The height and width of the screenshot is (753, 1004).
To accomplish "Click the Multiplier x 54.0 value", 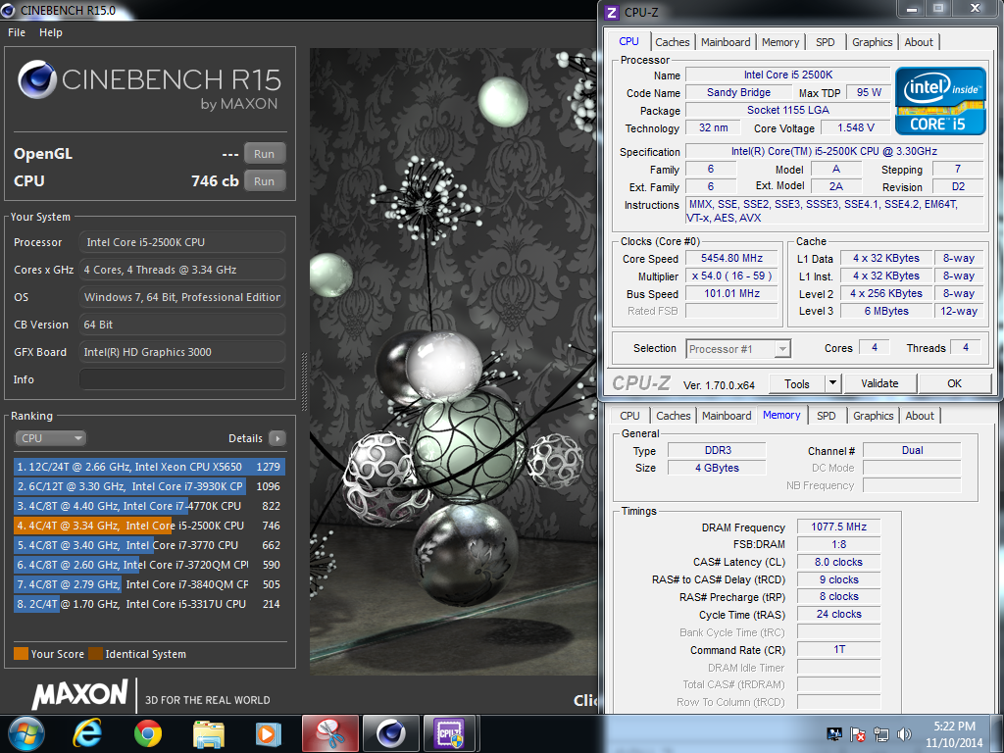I will (731, 276).
